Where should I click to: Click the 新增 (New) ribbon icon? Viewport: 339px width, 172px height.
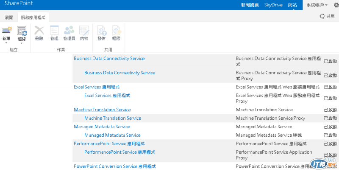(x=7, y=31)
